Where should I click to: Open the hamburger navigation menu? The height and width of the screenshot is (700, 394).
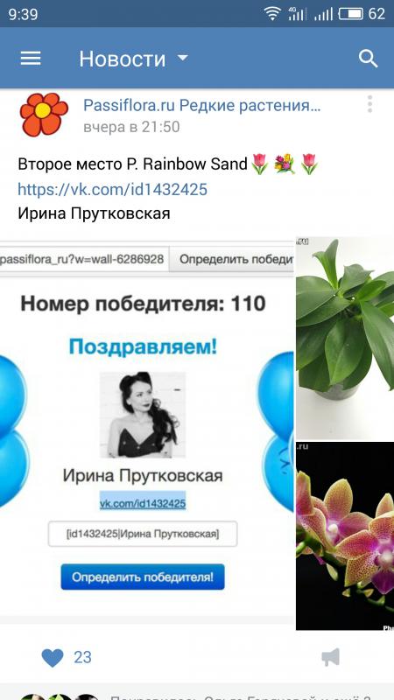[x=31, y=59]
